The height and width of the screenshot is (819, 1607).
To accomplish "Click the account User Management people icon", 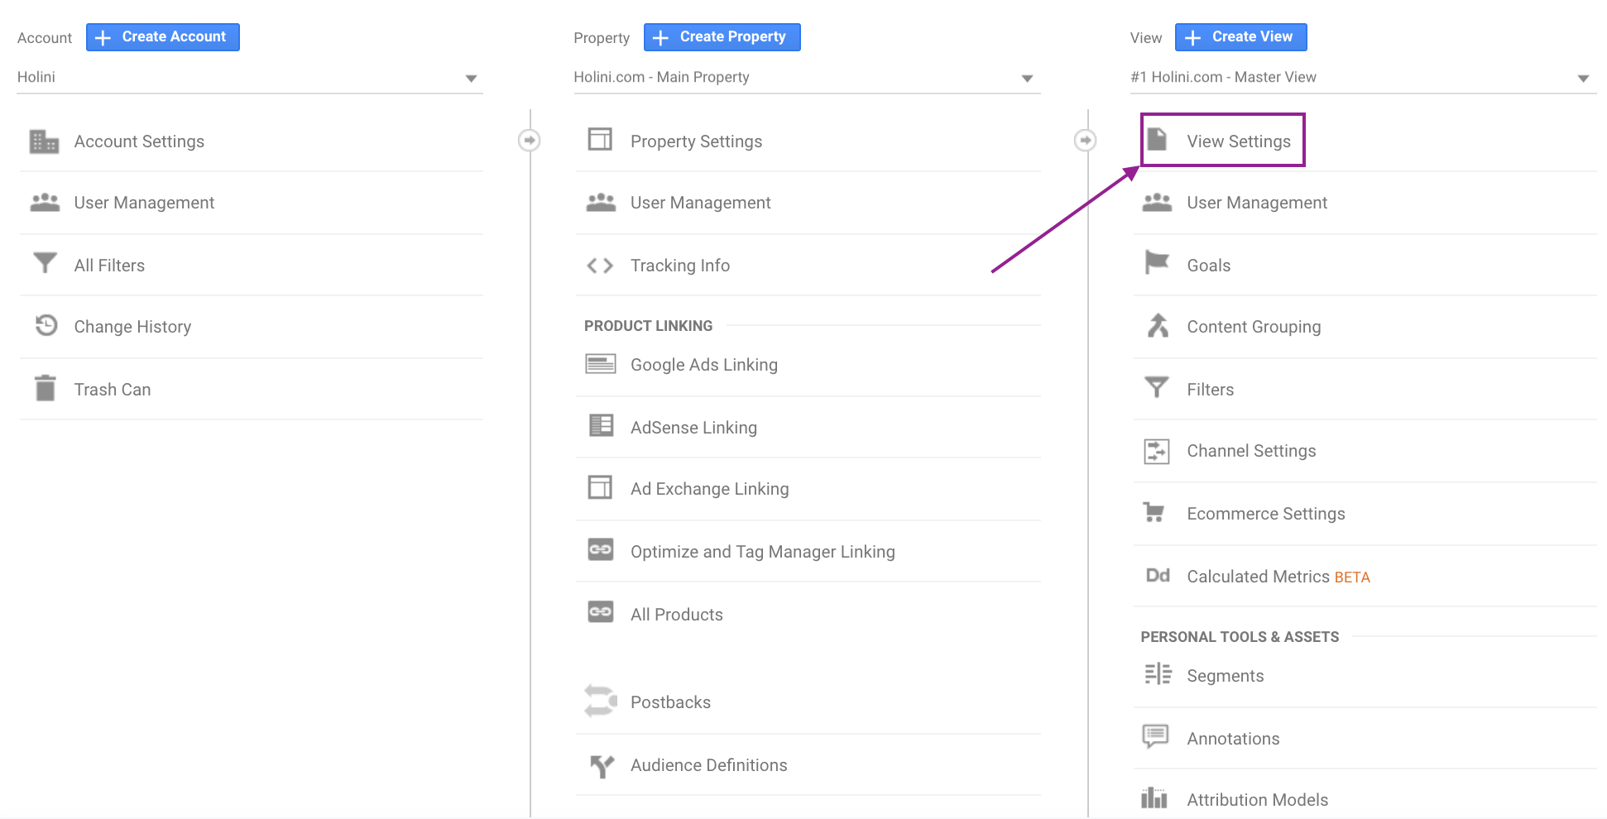I will tap(45, 203).
